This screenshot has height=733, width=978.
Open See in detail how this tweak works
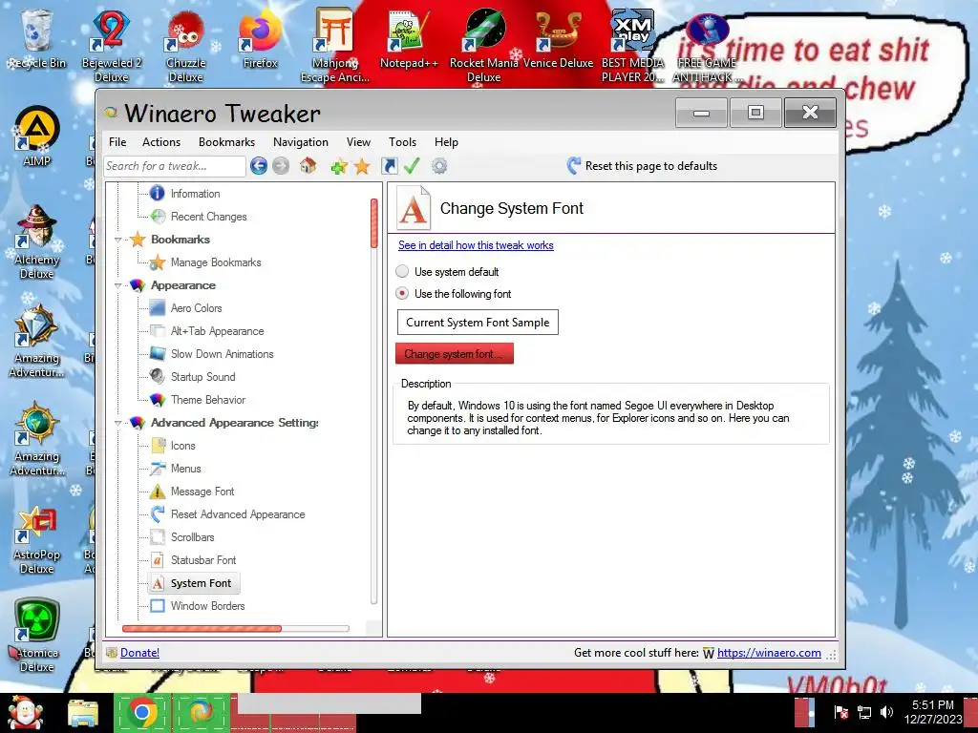coord(476,245)
